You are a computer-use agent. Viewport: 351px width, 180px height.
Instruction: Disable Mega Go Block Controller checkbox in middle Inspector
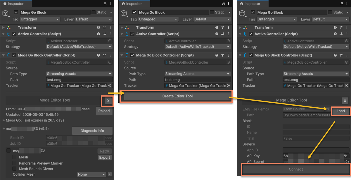click(132, 55)
